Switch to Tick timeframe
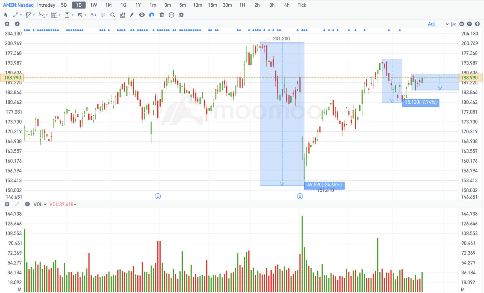The image size is (484, 293). pos(302,5)
